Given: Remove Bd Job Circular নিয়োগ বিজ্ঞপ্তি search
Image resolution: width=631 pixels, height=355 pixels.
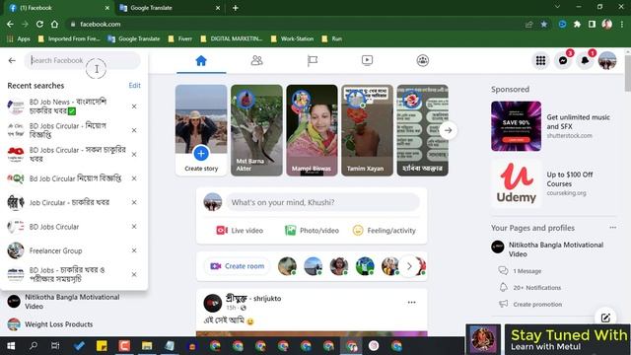Looking at the screenshot, I should (x=134, y=178).
